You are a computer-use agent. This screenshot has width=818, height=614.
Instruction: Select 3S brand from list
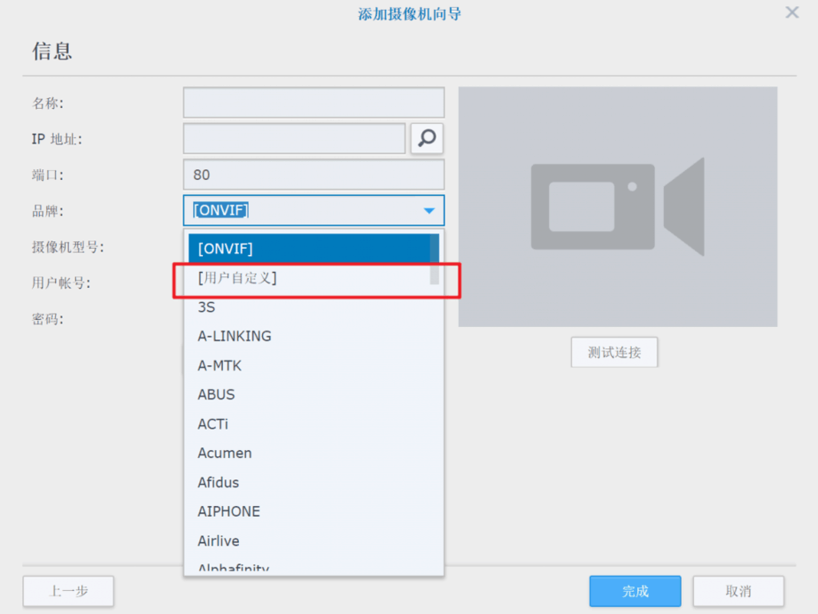[x=312, y=307]
